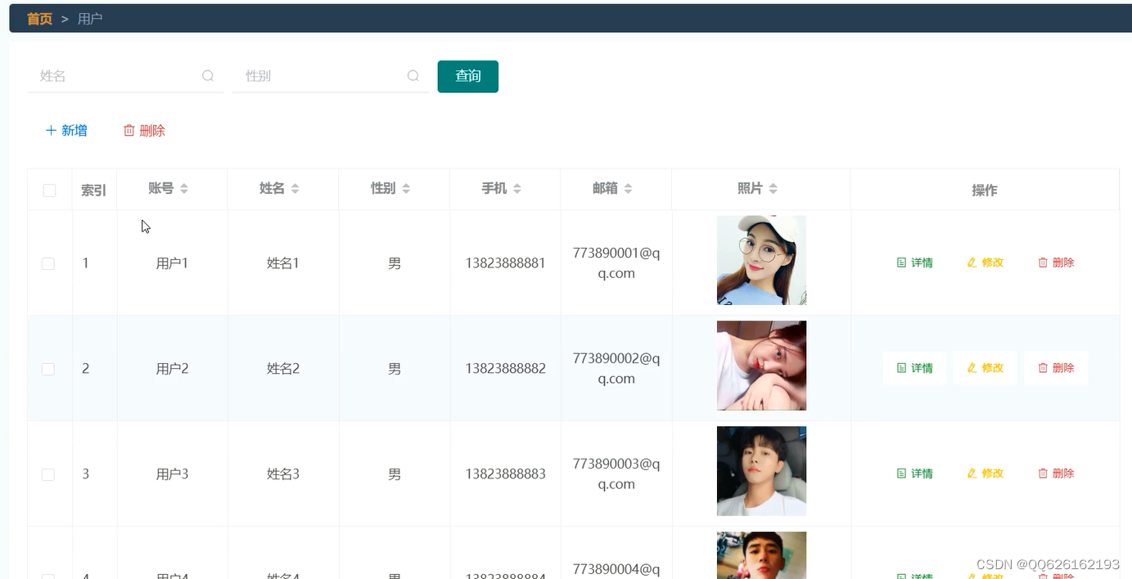
Task: Click 修改 for 用户2
Action: (x=985, y=368)
